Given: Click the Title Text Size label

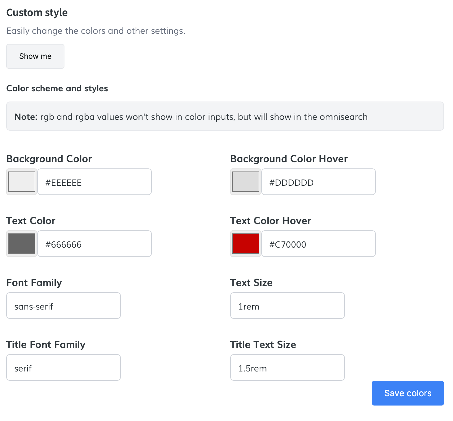Looking at the screenshot, I should [x=263, y=345].
